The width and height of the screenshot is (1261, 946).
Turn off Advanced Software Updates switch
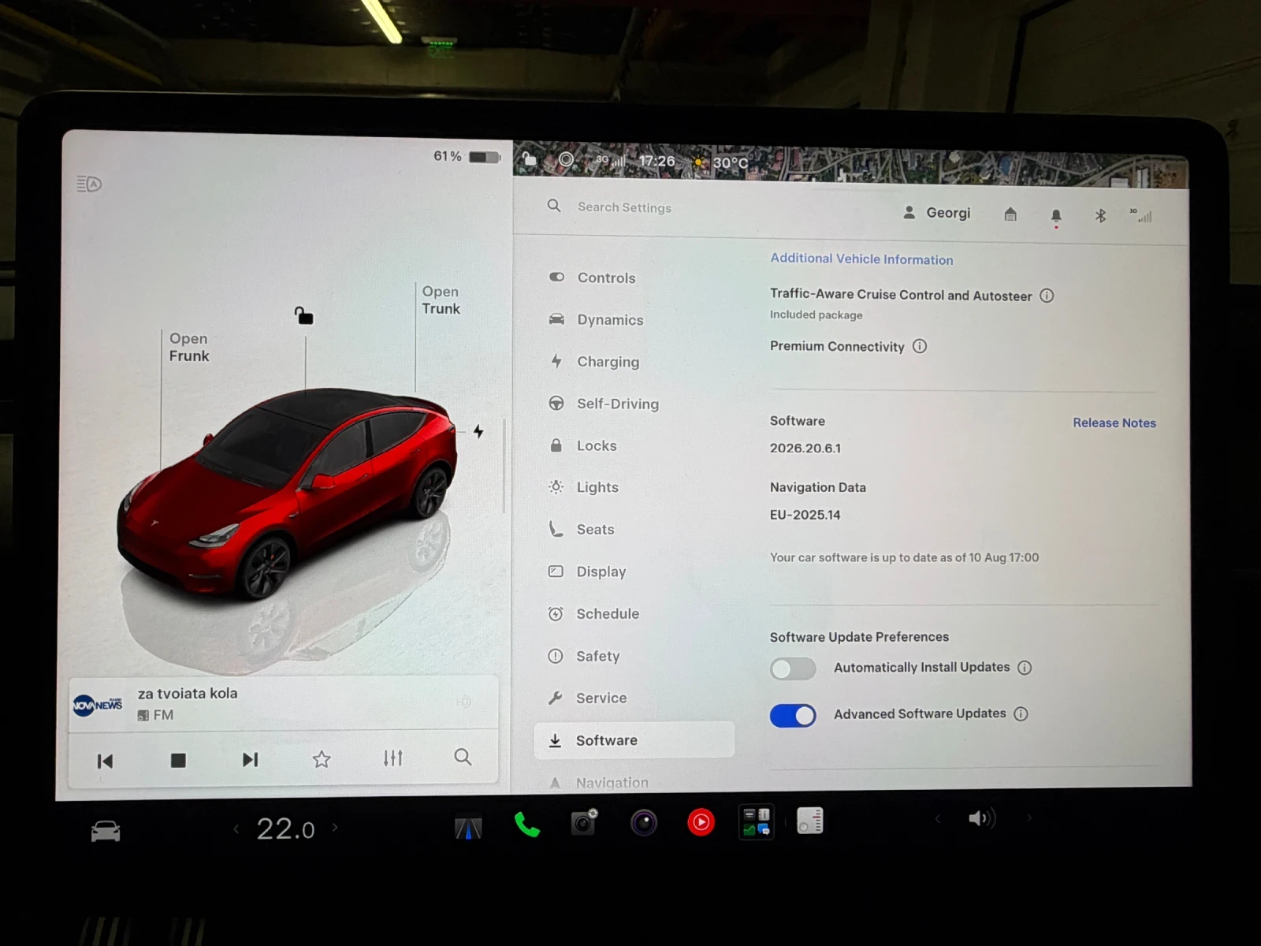(x=793, y=716)
